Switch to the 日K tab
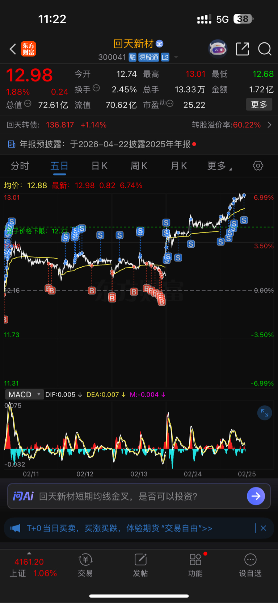The image size is (278, 603). pos(99,166)
